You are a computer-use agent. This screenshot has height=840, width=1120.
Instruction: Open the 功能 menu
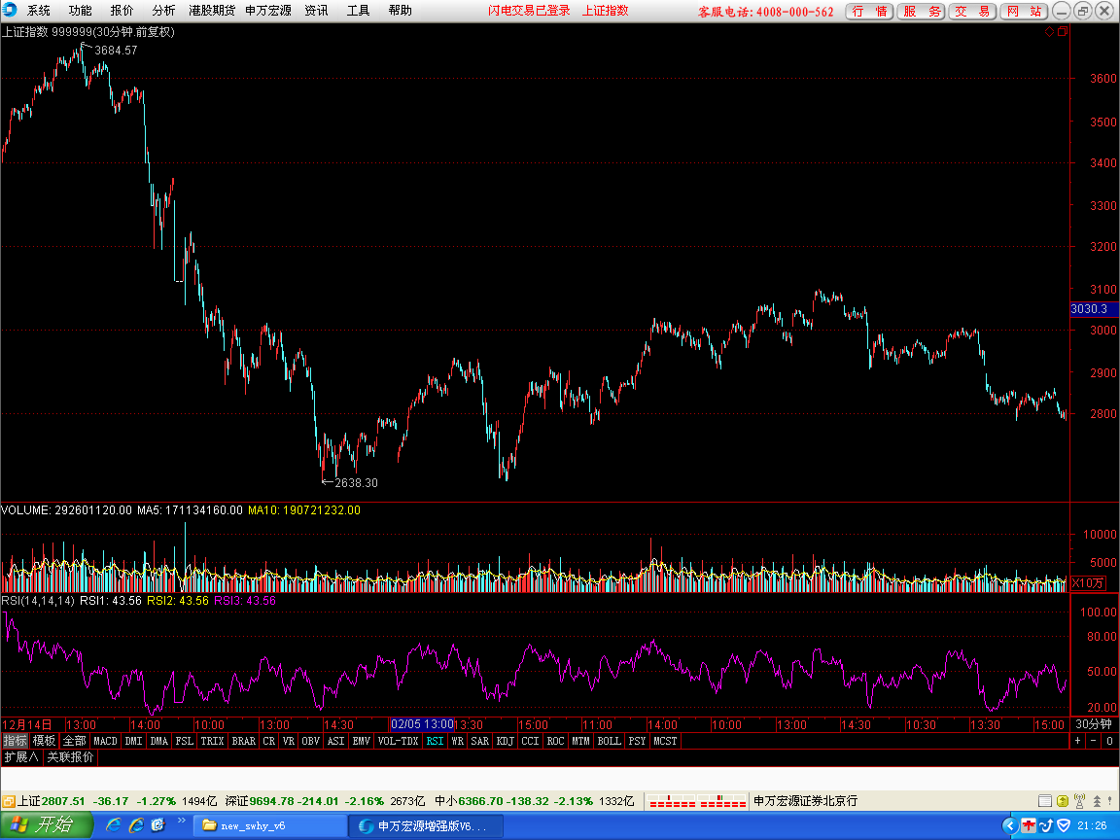(x=80, y=11)
